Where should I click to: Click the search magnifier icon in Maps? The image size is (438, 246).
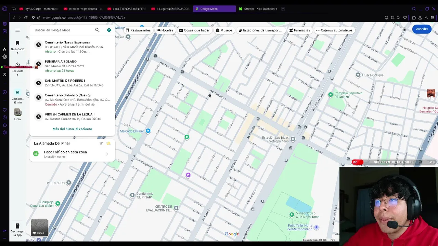pos(97,30)
